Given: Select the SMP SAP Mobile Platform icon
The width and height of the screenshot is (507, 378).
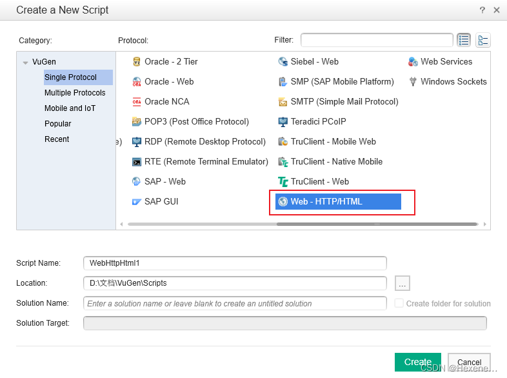Looking at the screenshot, I should point(283,81).
